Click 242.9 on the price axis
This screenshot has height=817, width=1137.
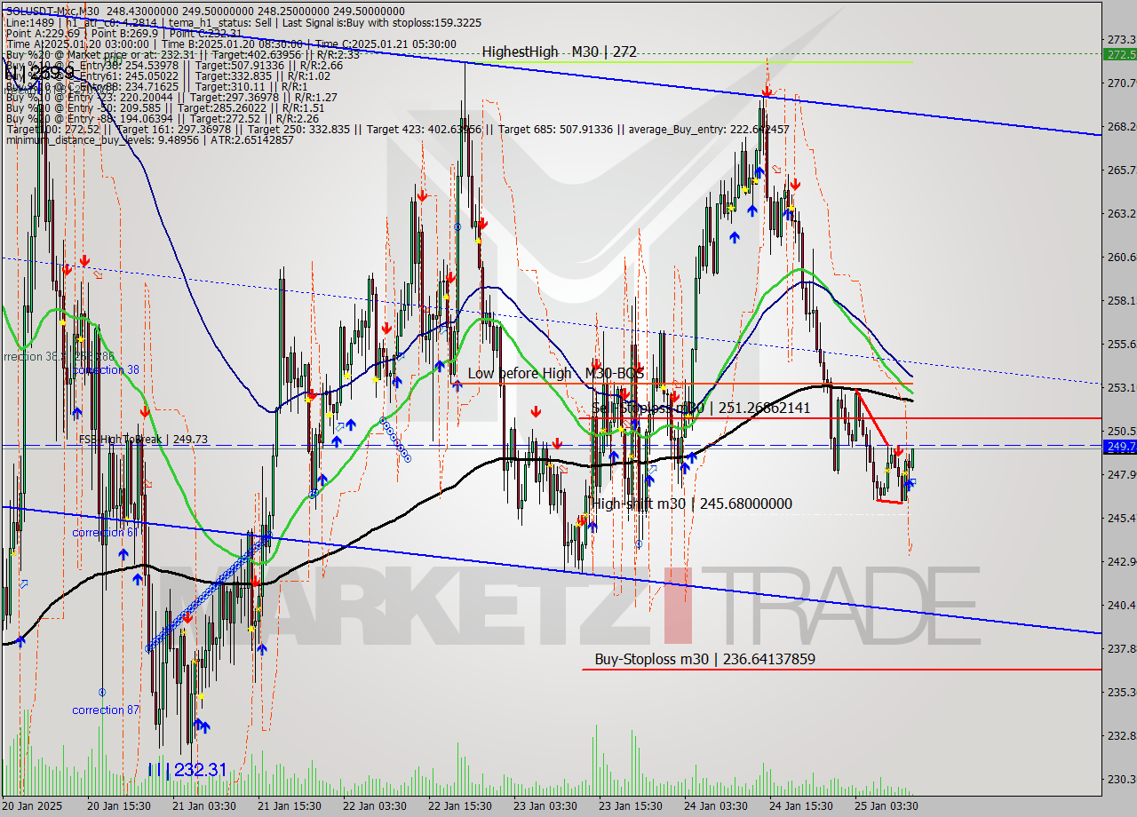point(1122,561)
